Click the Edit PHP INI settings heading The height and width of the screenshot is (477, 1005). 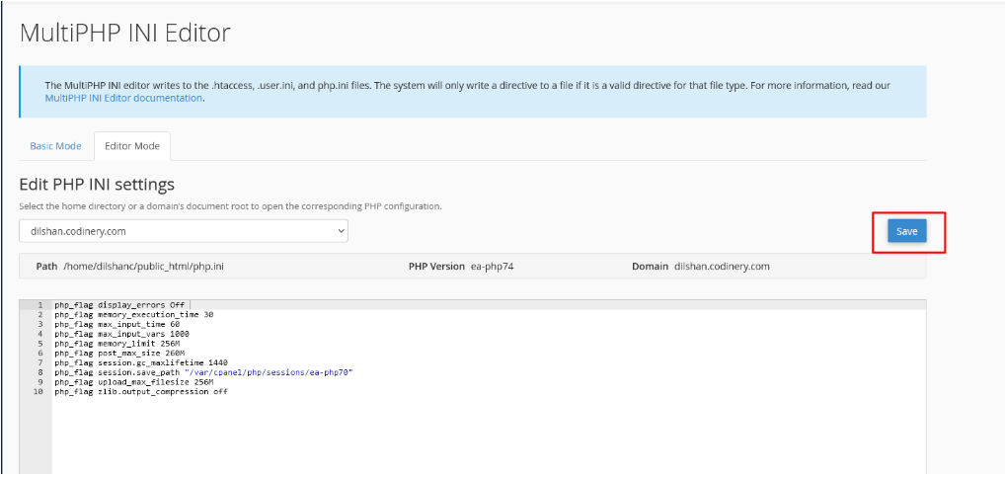97,185
